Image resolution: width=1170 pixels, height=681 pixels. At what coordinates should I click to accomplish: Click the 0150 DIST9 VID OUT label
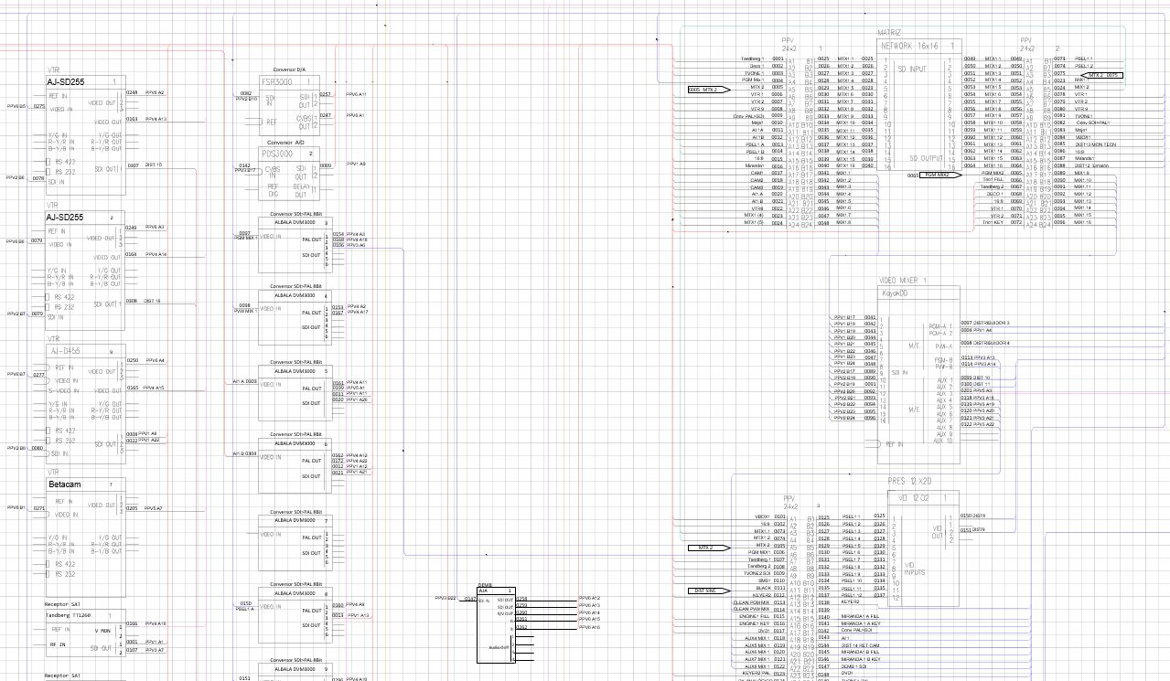click(973, 516)
